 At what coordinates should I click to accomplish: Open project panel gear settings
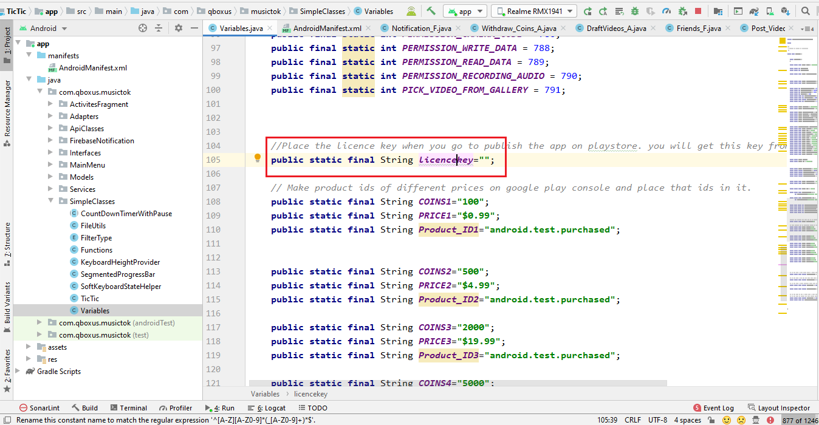[x=179, y=28]
